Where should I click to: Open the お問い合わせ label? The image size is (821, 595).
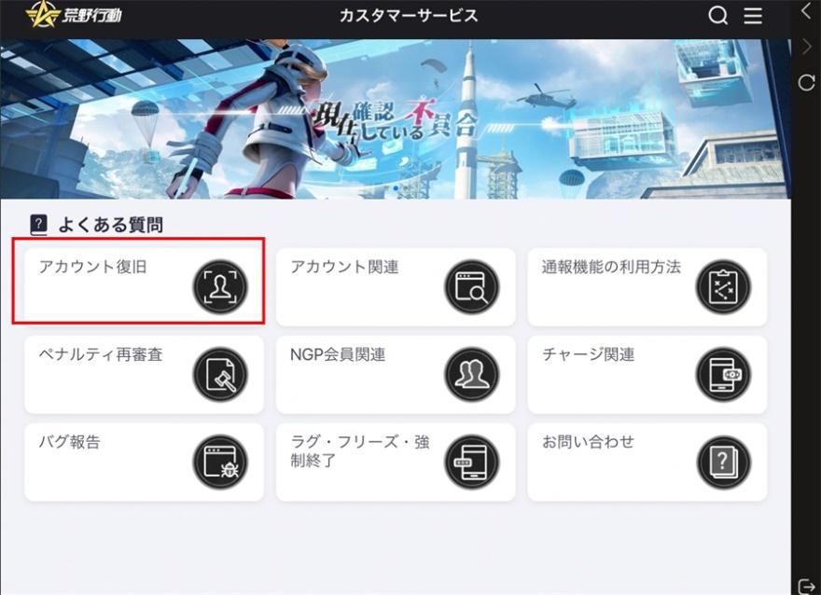coord(588,442)
